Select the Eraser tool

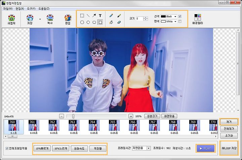click(x=119, y=22)
